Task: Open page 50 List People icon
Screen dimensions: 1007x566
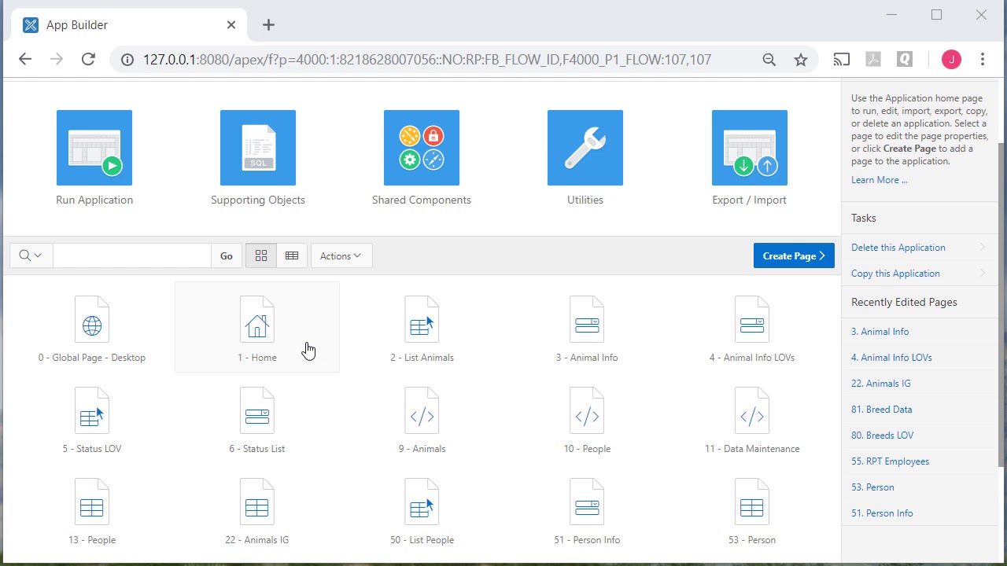Action: [x=422, y=502]
